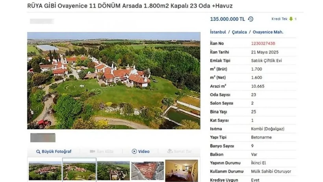Image resolution: width=323 pixels, height=182 pixels.
Task: Open the Ovayenice Mah. location link
Action: click(x=268, y=32)
